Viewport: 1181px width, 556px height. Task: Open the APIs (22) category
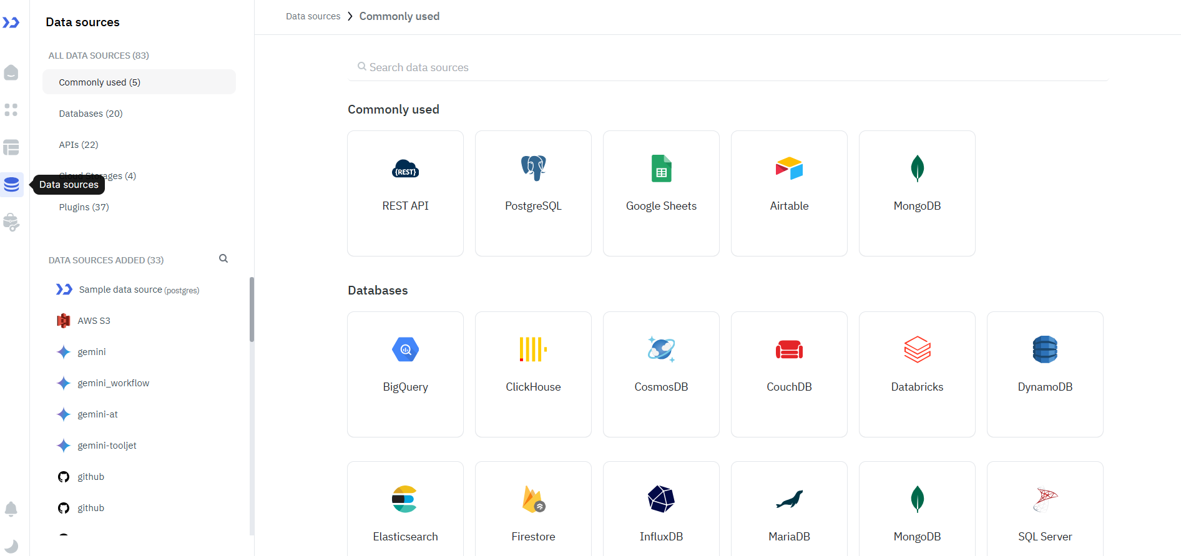(x=79, y=145)
